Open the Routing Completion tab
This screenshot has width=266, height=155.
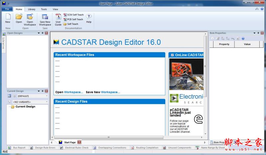click(145, 148)
